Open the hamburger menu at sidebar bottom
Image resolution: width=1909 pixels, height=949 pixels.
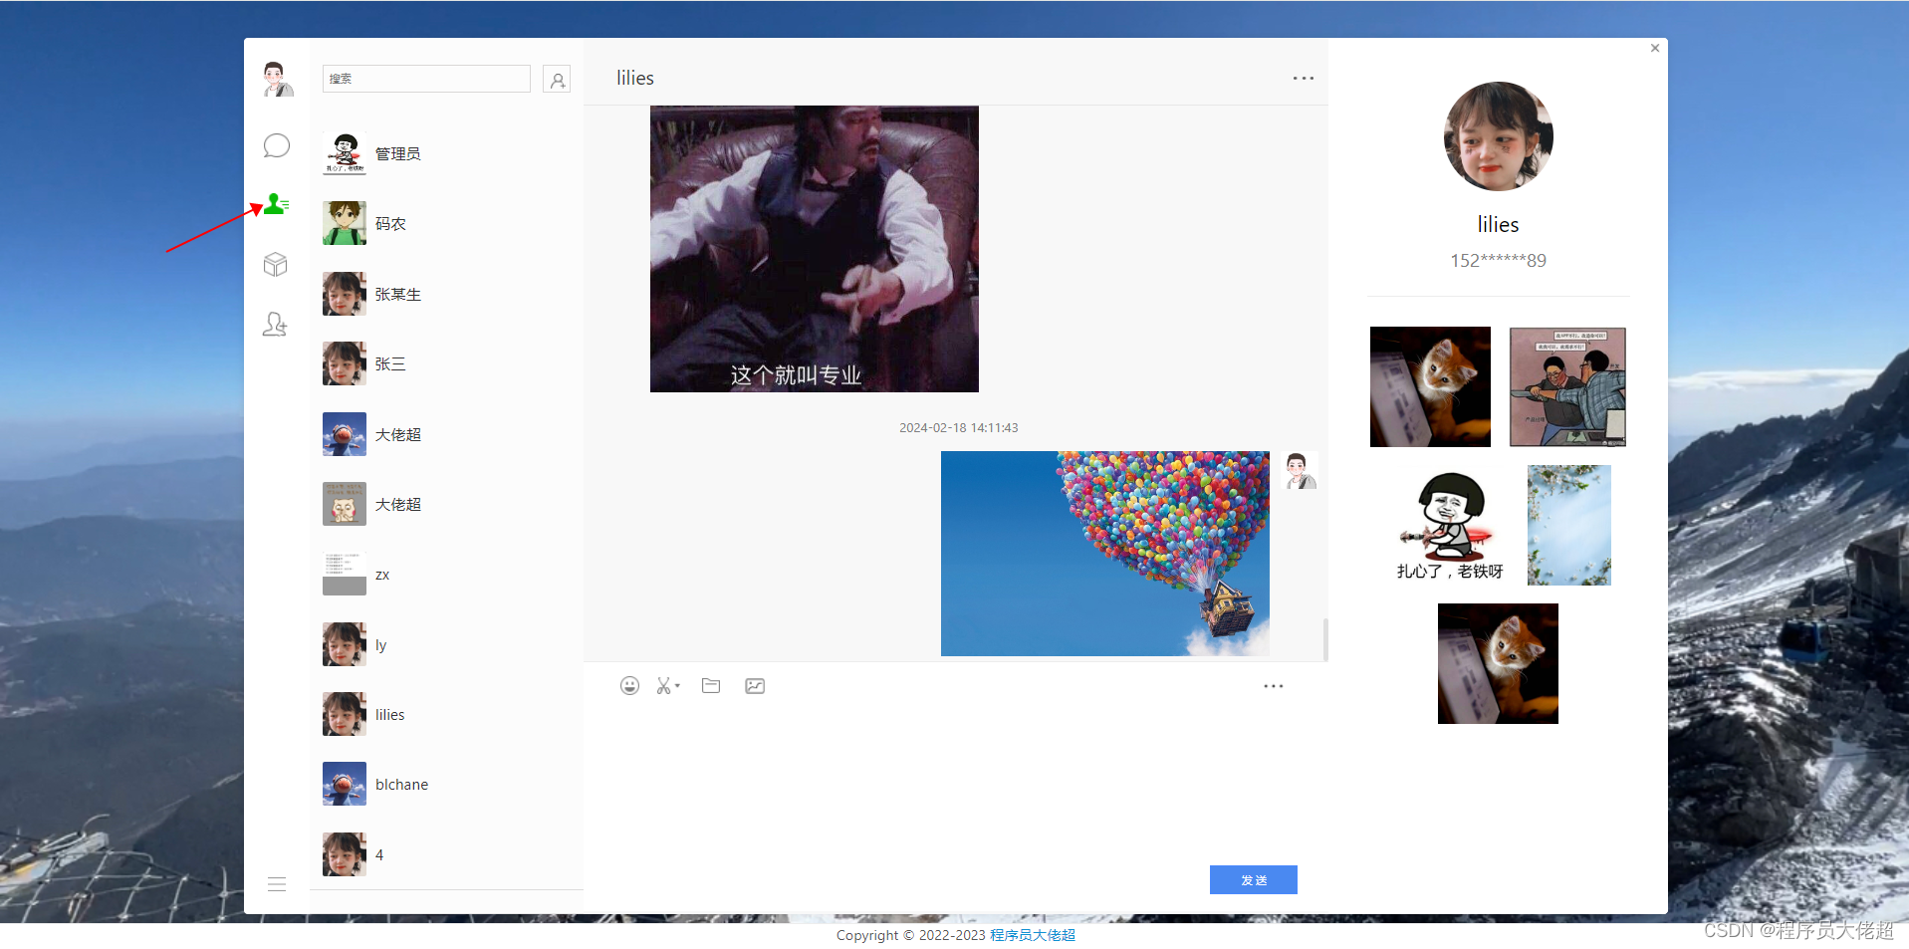[x=277, y=884]
